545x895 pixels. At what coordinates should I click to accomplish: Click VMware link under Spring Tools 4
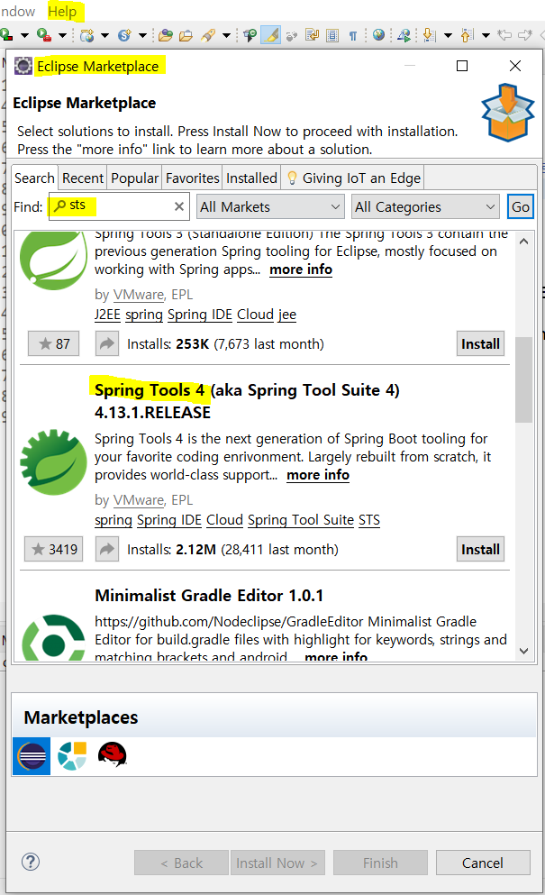(139, 500)
